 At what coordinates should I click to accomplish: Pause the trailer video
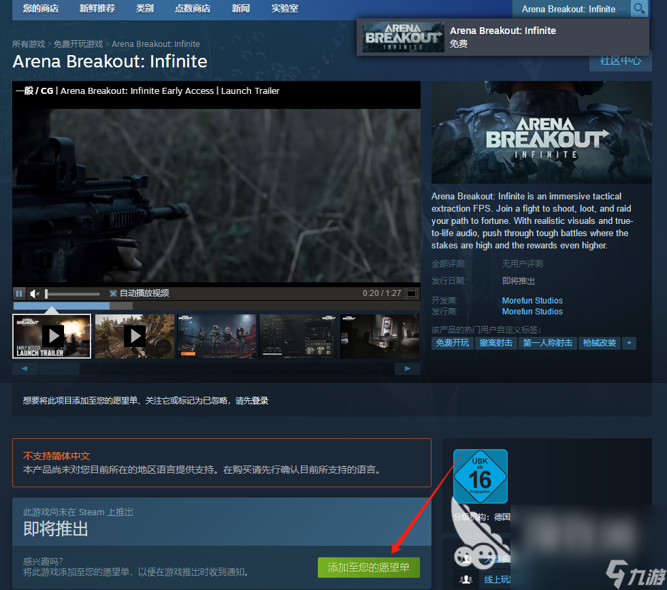point(19,293)
